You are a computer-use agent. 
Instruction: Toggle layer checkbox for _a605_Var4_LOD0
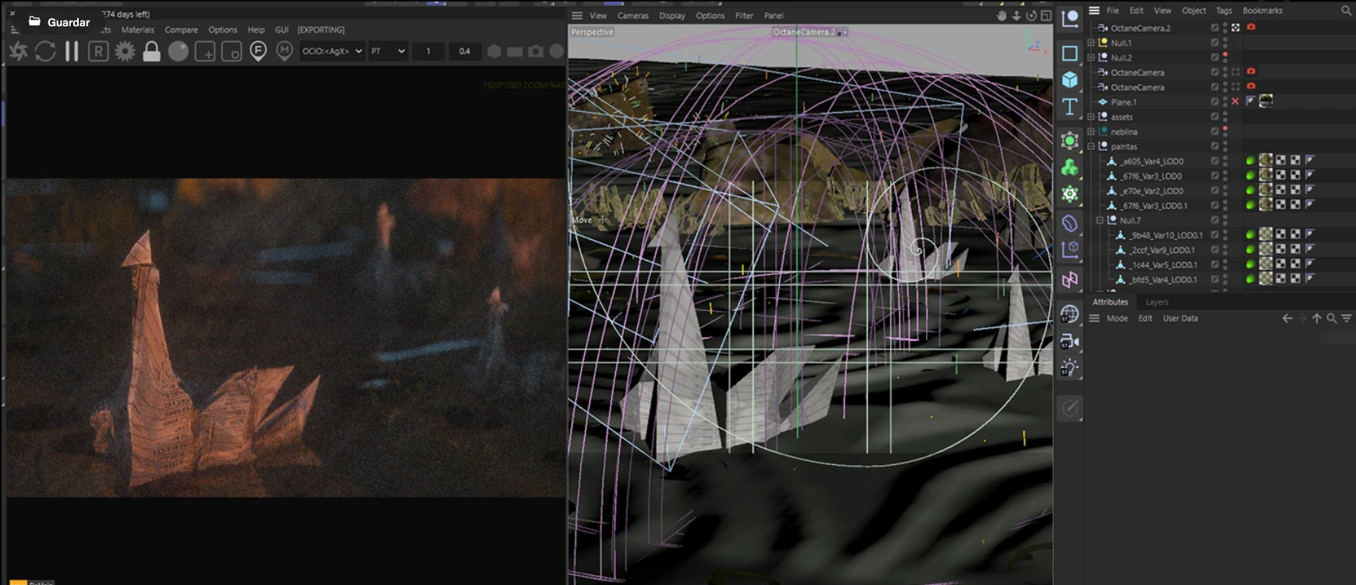[x=1215, y=161]
